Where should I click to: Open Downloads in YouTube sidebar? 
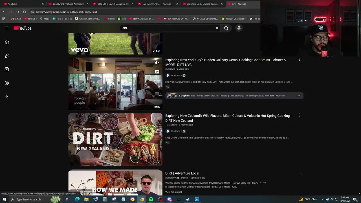(x=7, y=96)
